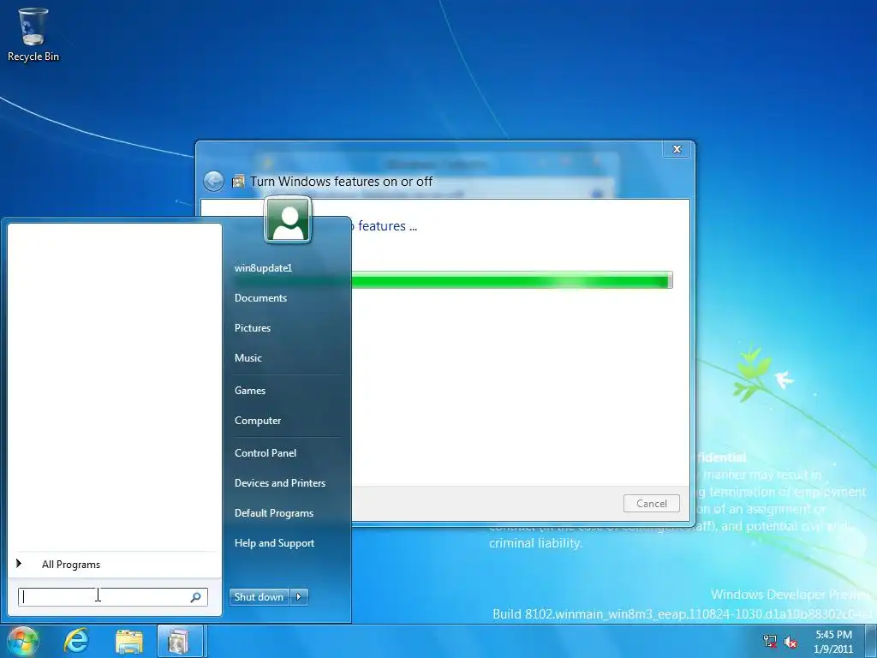
Task: Open the clock showing 5:45 PM
Action: [833, 642]
